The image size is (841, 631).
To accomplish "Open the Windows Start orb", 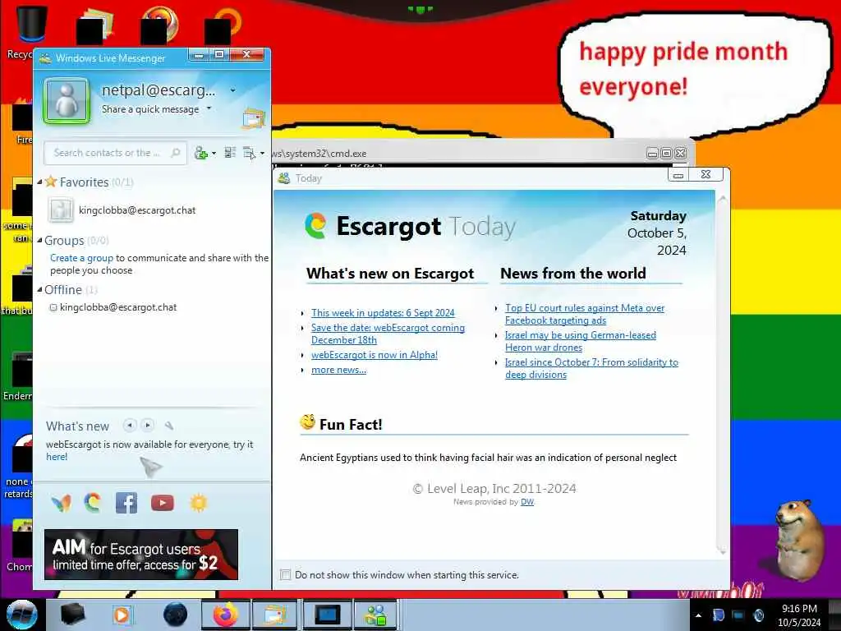I will (22, 615).
